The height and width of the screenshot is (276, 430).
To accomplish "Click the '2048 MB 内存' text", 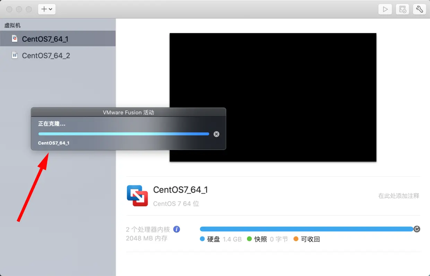I will pos(147,238).
